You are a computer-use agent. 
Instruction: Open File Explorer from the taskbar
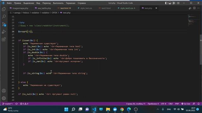[108, 109]
